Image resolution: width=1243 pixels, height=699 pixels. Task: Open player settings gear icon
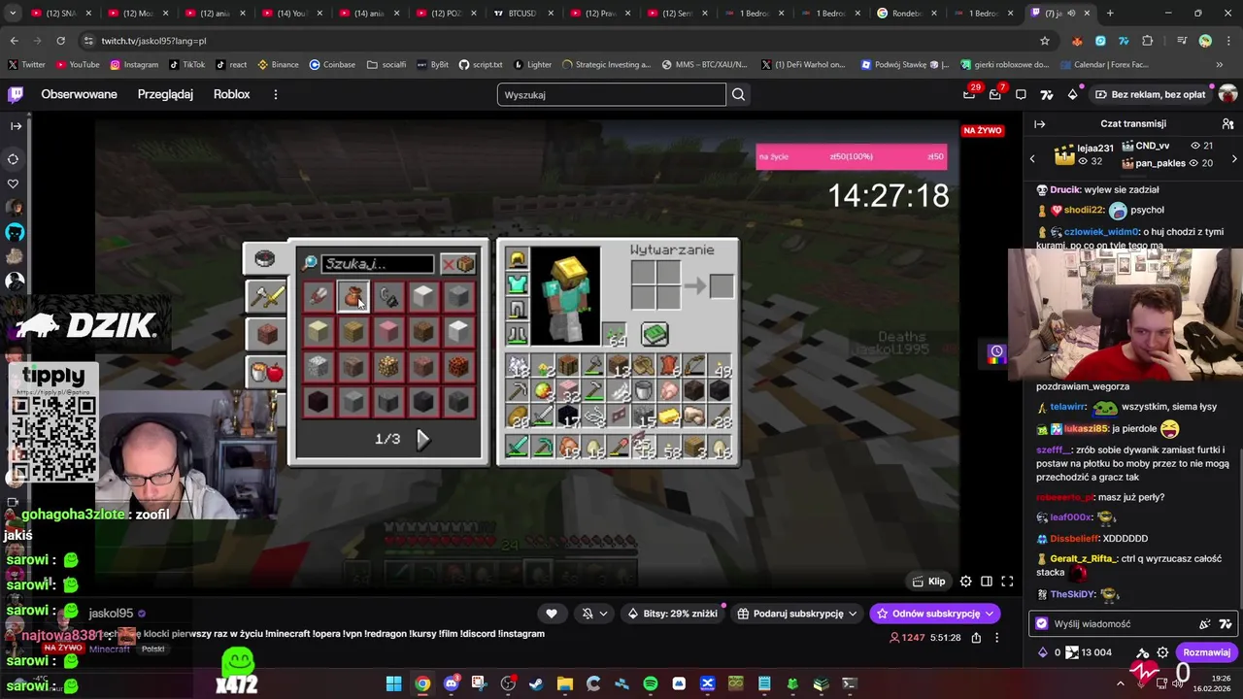pyautogui.click(x=965, y=582)
